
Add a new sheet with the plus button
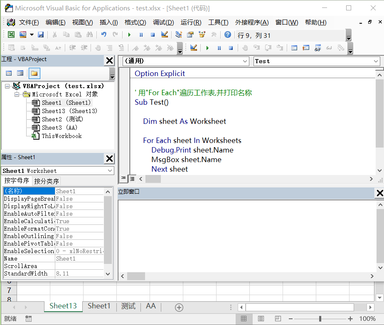point(179,308)
